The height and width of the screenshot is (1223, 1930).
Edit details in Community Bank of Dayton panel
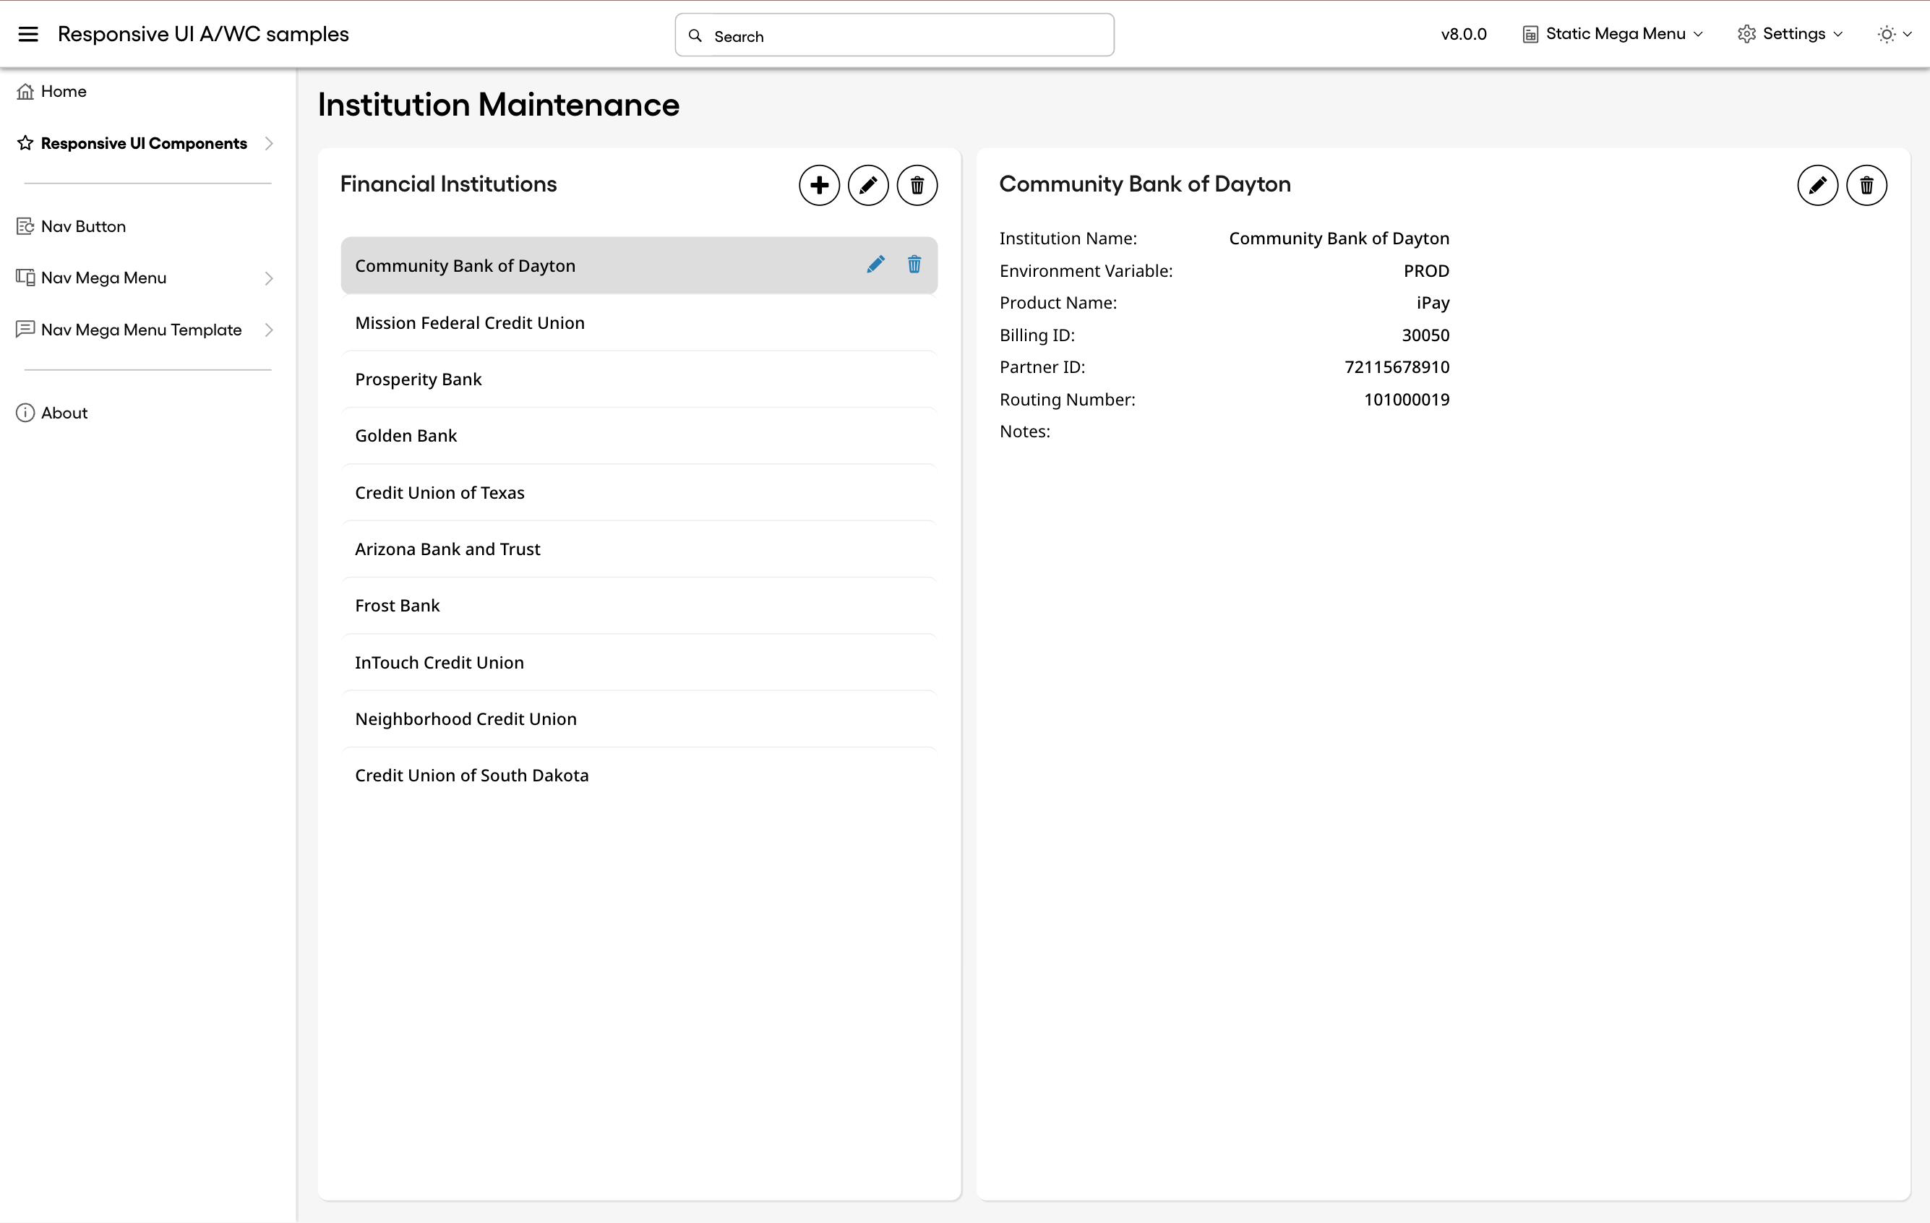click(1817, 185)
